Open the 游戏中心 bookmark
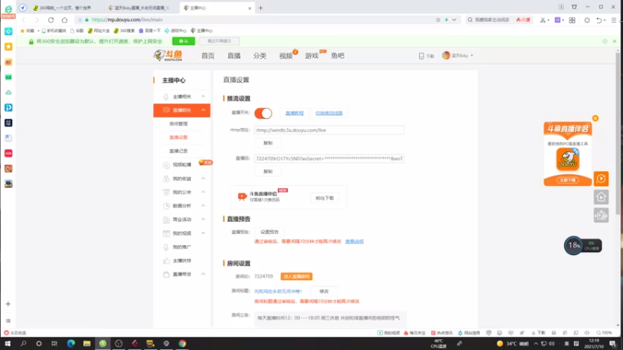623x350 pixels. click(176, 30)
